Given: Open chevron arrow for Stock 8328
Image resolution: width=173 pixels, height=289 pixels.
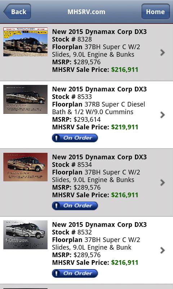Looking at the screenshot, I should click(x=163, y=52).
